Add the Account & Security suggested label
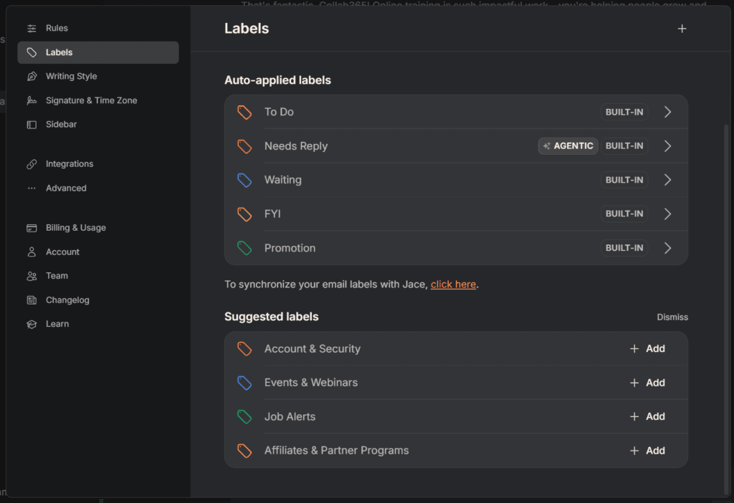 (647, 349)
